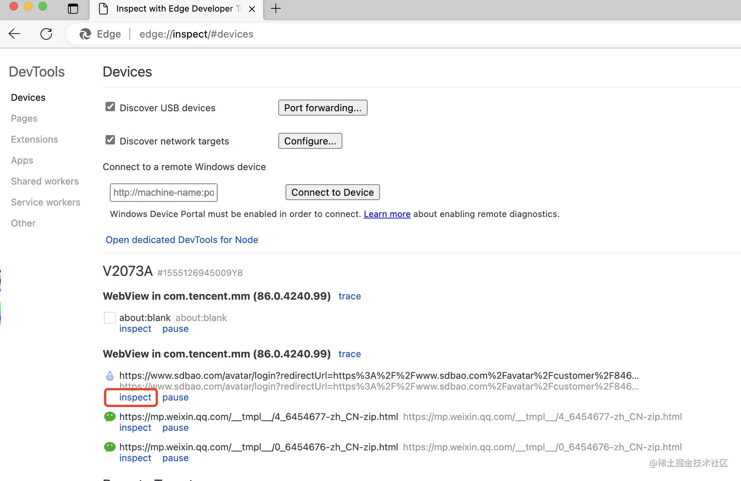
Task: Click the sdbao.com page favicon
Action: [110, 376]
